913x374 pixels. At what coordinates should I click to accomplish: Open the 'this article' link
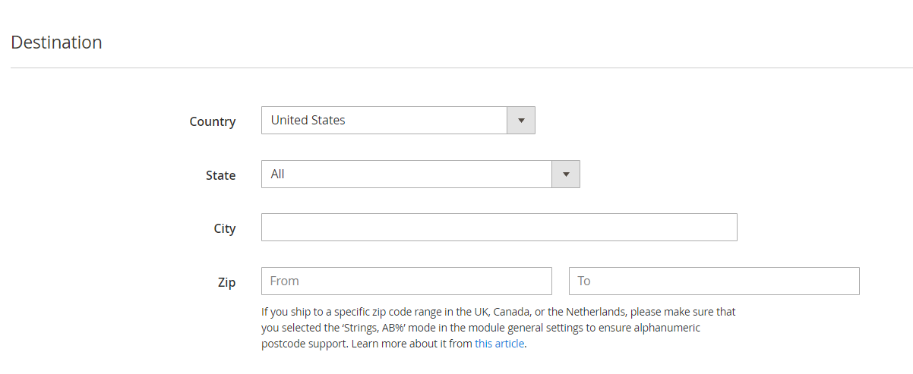pos(499,344)
